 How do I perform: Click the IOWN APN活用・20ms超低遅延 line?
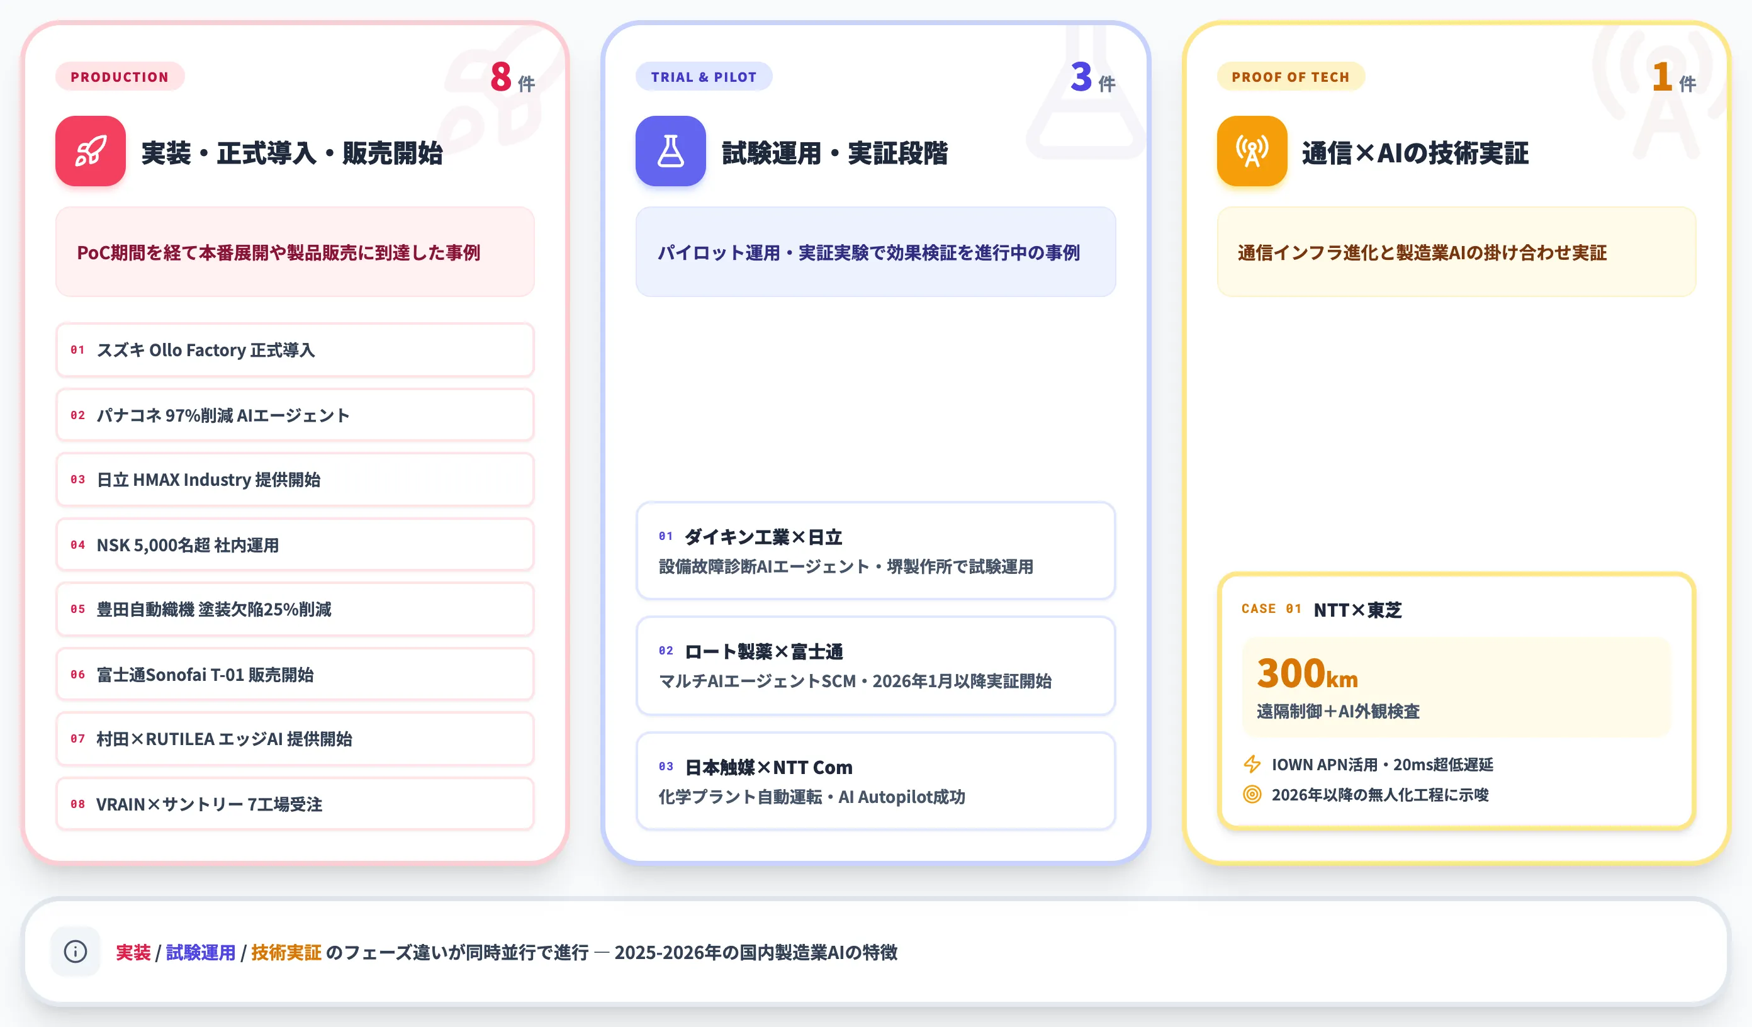pyautogui.click(x=1382, y=764)
